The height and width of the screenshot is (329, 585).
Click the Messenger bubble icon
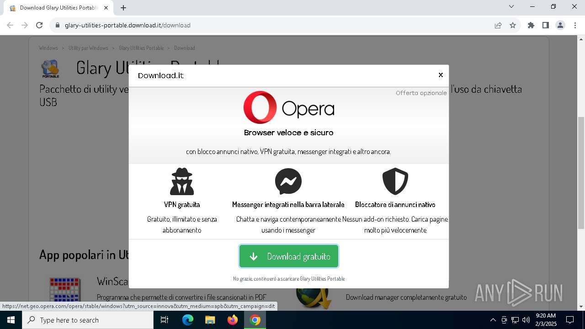[x=288, y=181]
